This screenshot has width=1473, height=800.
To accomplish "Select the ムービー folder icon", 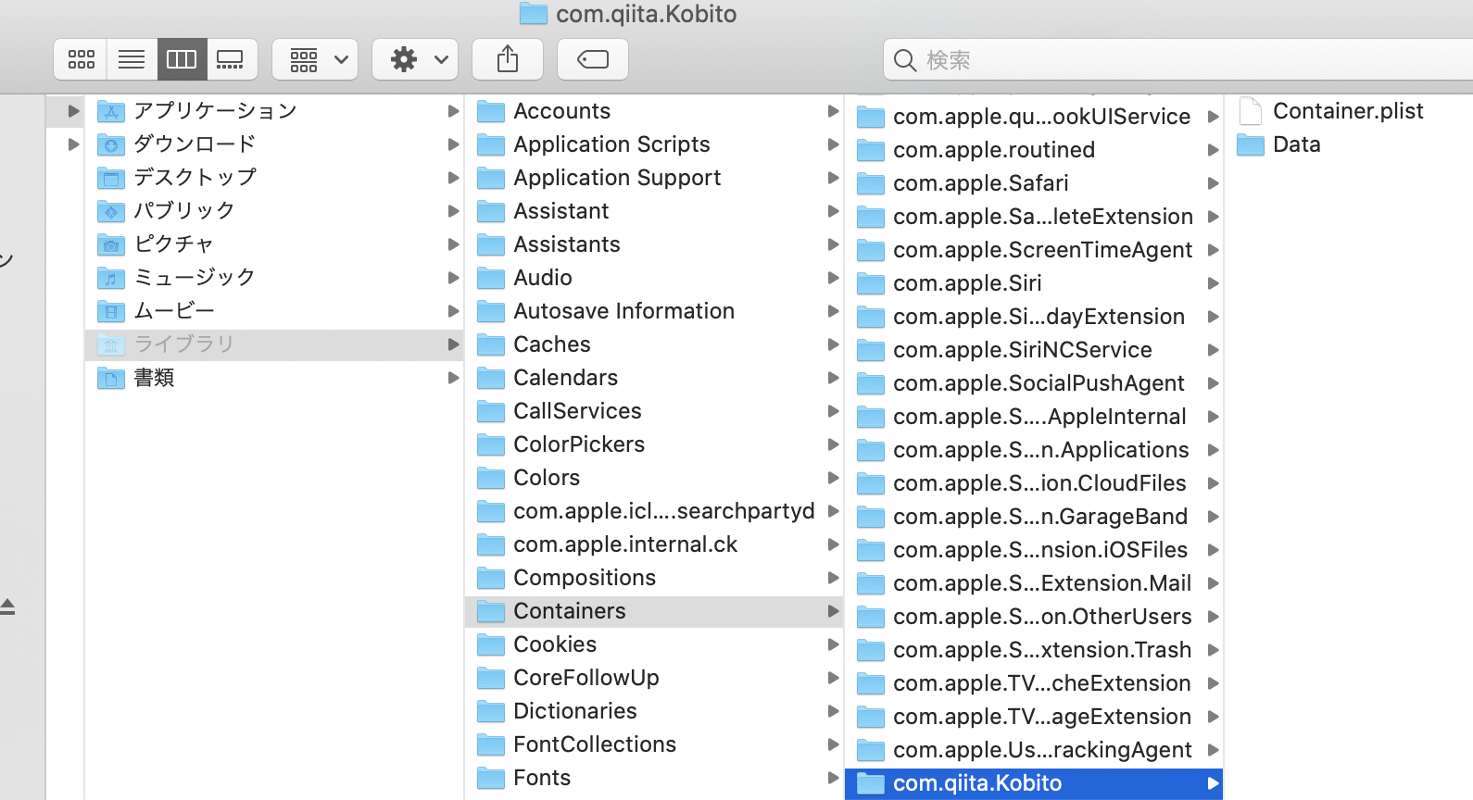I will pos(111,311).
